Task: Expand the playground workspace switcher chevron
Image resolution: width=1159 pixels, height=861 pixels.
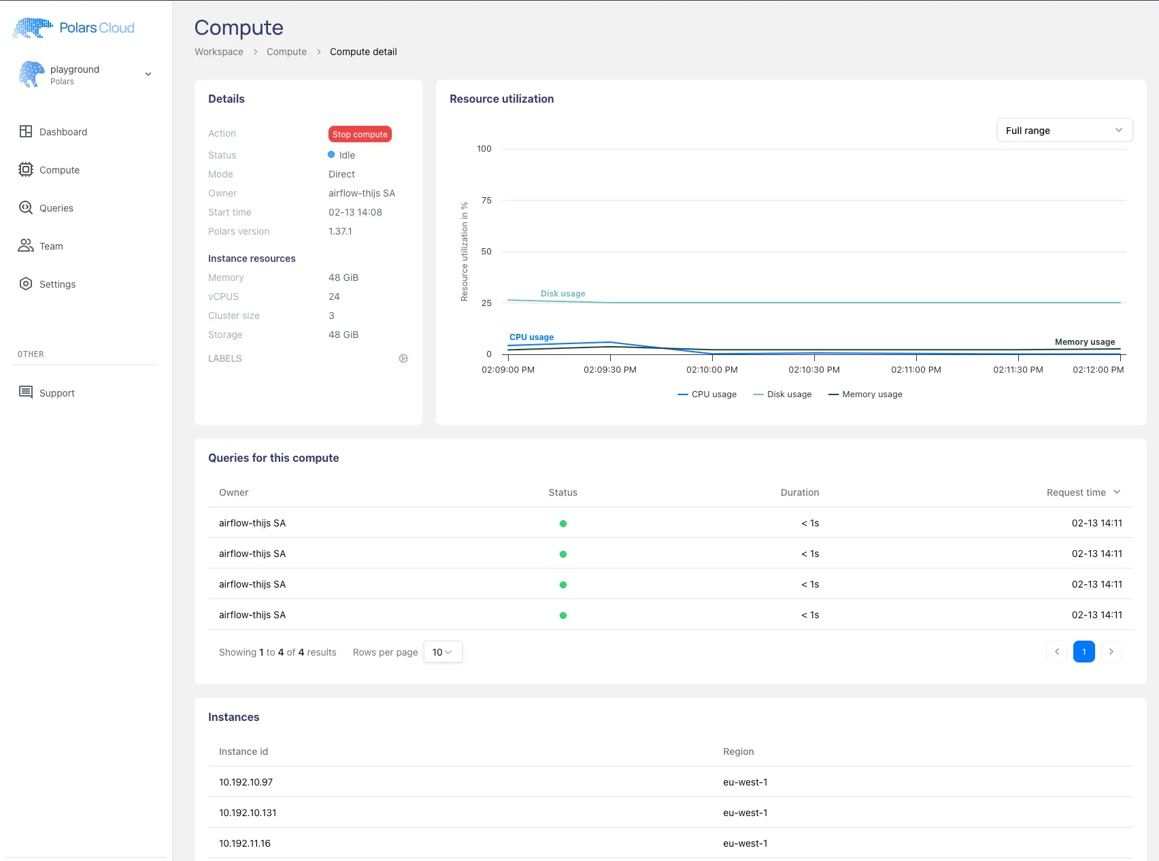Action: [148, 73]
